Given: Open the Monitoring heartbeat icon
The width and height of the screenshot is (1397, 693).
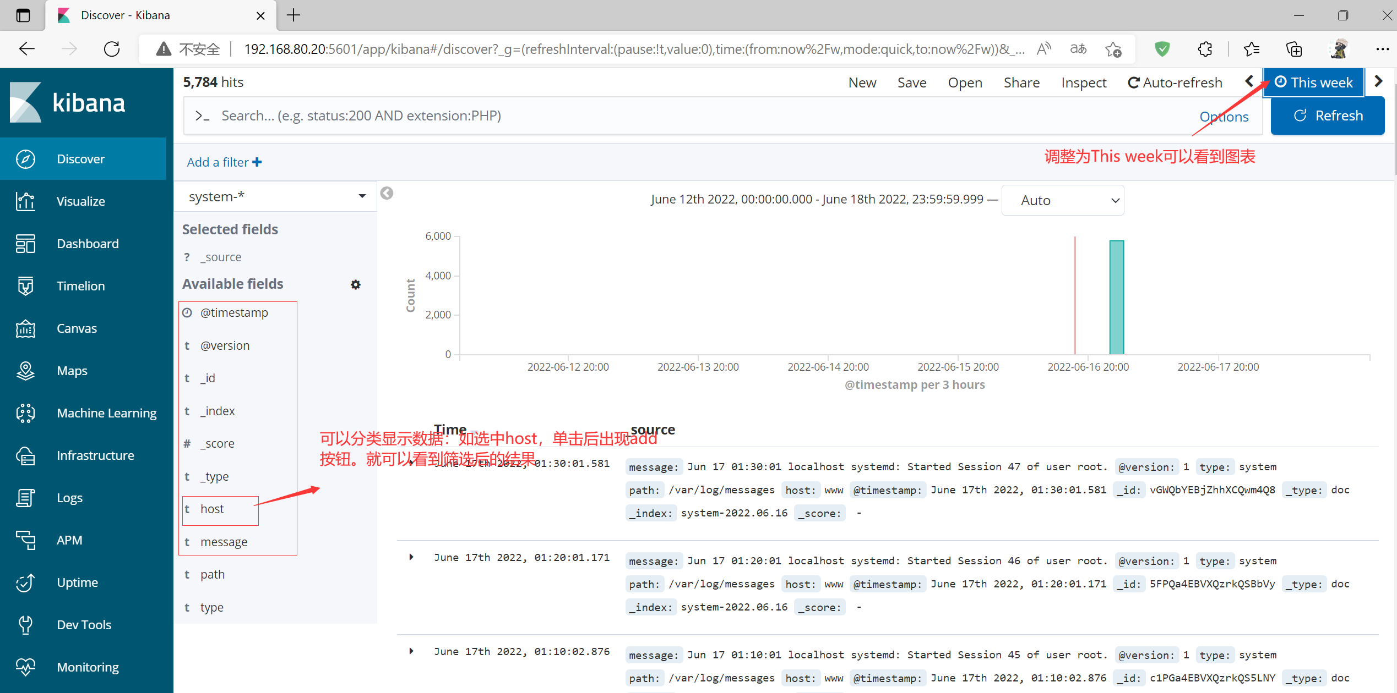Looking at the screenshot, I should pyautogui.click(x=25, y=667).
